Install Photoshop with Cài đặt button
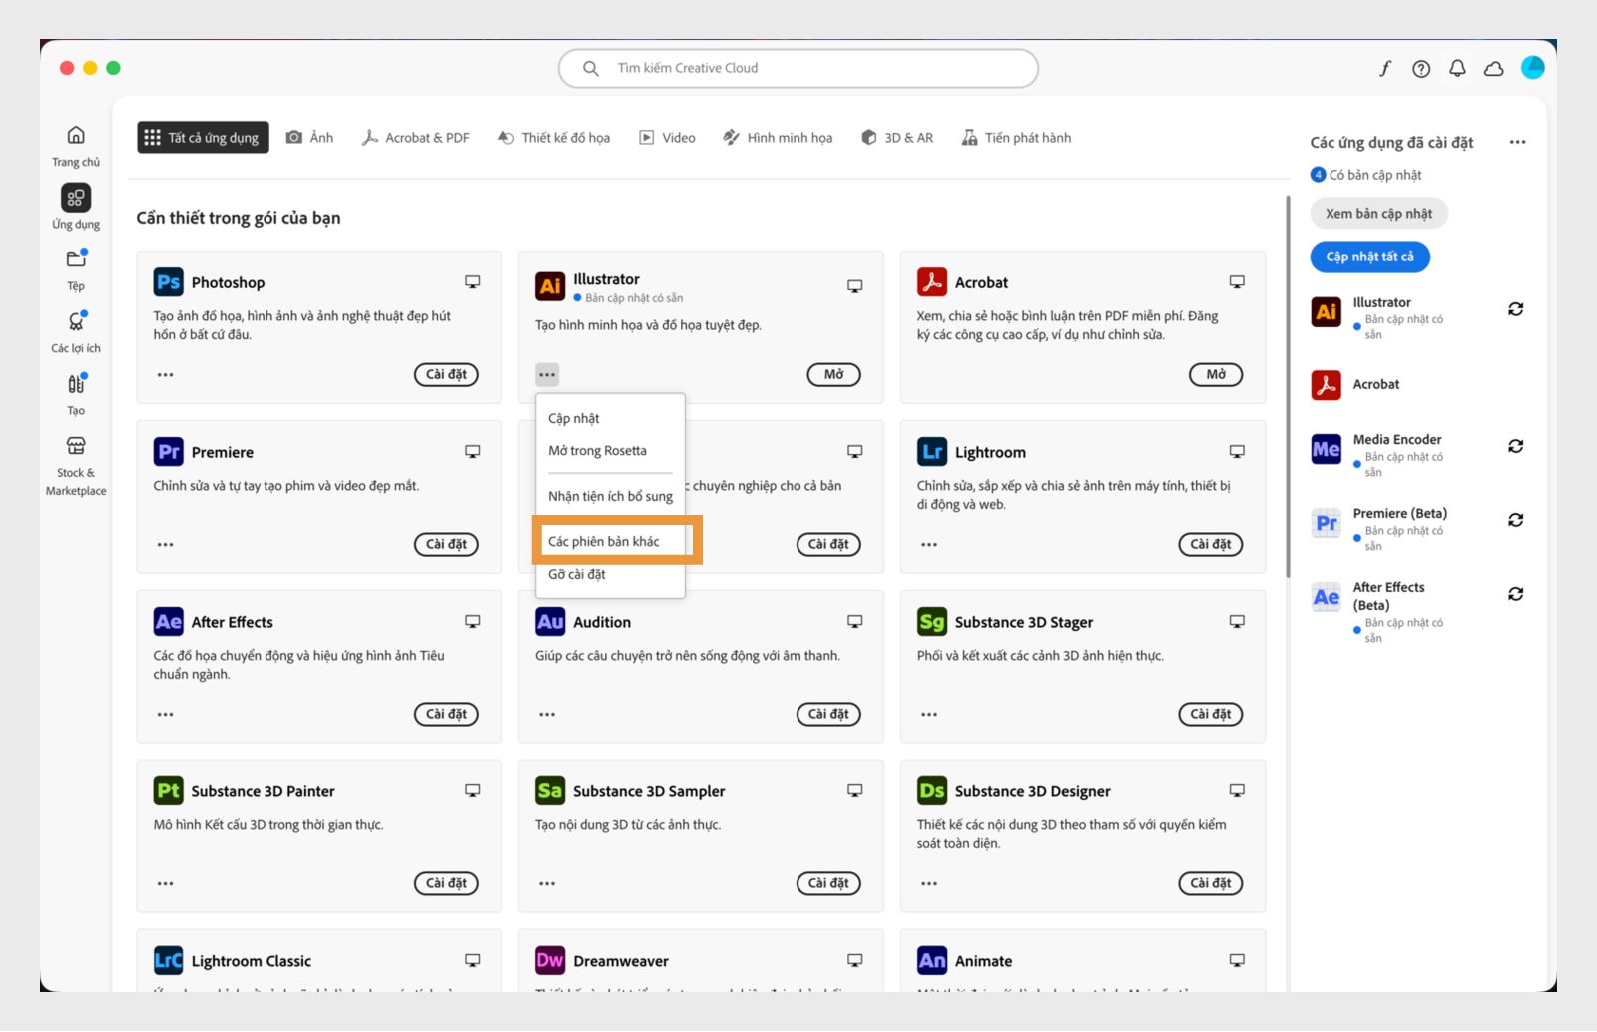1597x1032 pixels. point(446,375)
